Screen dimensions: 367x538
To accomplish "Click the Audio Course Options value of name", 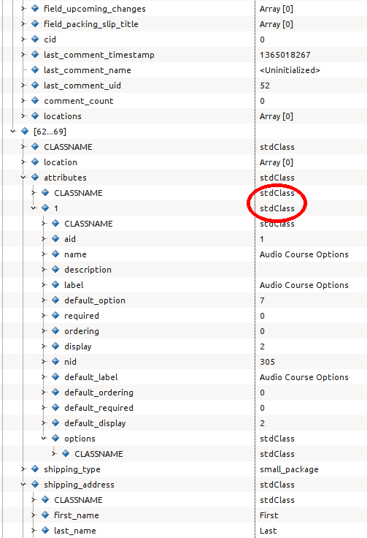I will (x=304, y=254).
